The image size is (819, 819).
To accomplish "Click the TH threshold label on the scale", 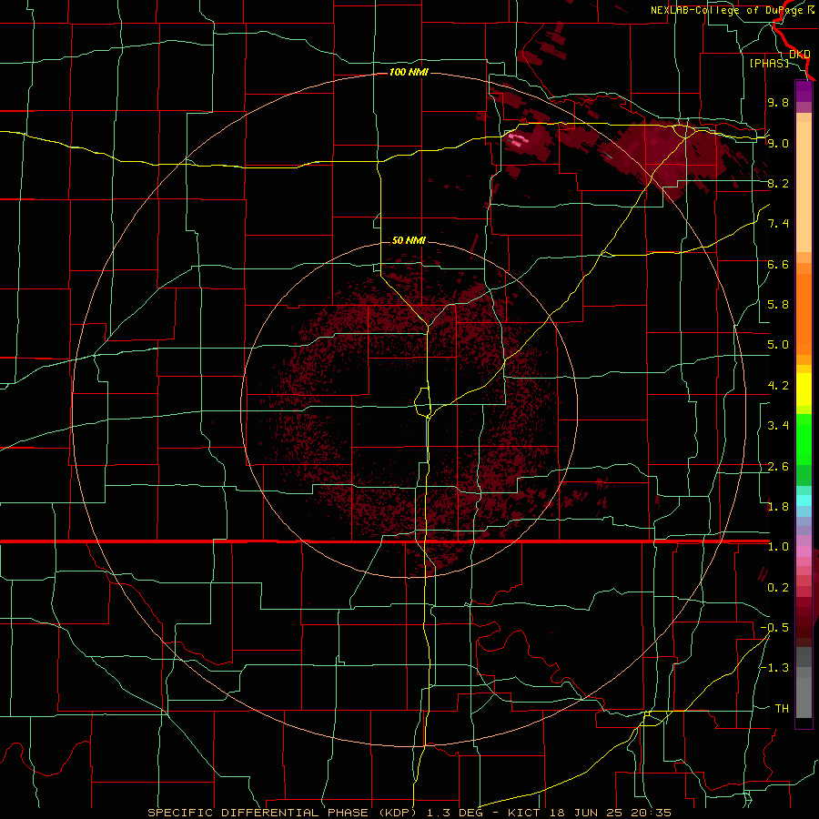I will point(782,709).
